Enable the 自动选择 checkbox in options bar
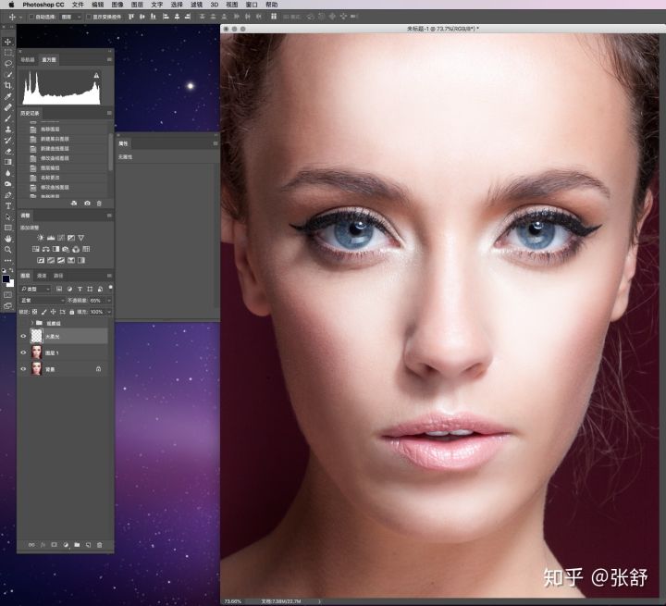Screen dimensions: 666x606 coord(31,17)
